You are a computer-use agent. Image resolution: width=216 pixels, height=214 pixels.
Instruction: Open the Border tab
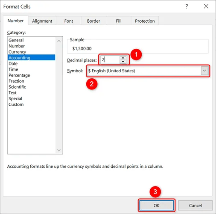(x=93, y=21)
